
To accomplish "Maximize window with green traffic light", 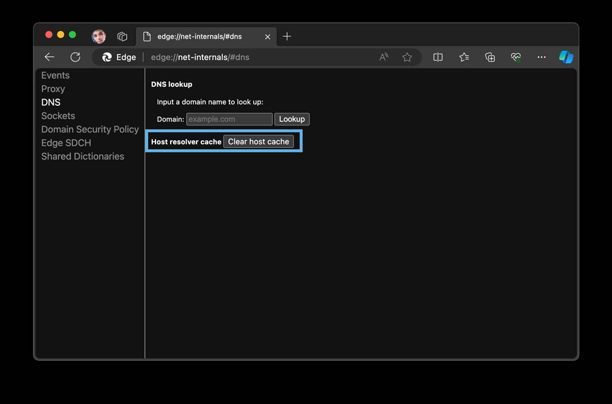I will coord(72,34).
